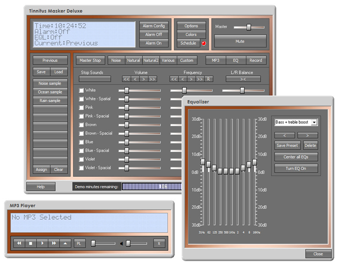This screenshot has width=340, height=265.
Task: Click the Mute button
Action: click(x=240, y=41)
